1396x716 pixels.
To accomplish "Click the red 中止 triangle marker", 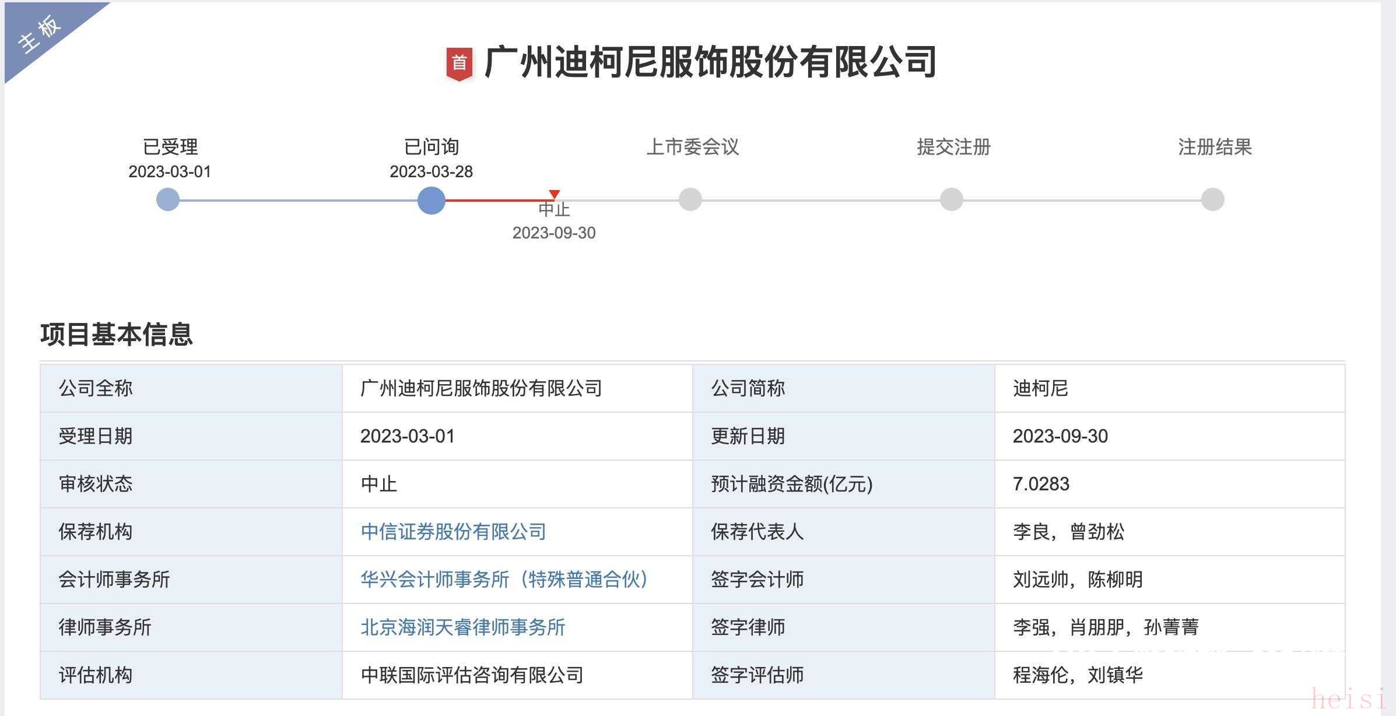I will click(x=555, y=194).
